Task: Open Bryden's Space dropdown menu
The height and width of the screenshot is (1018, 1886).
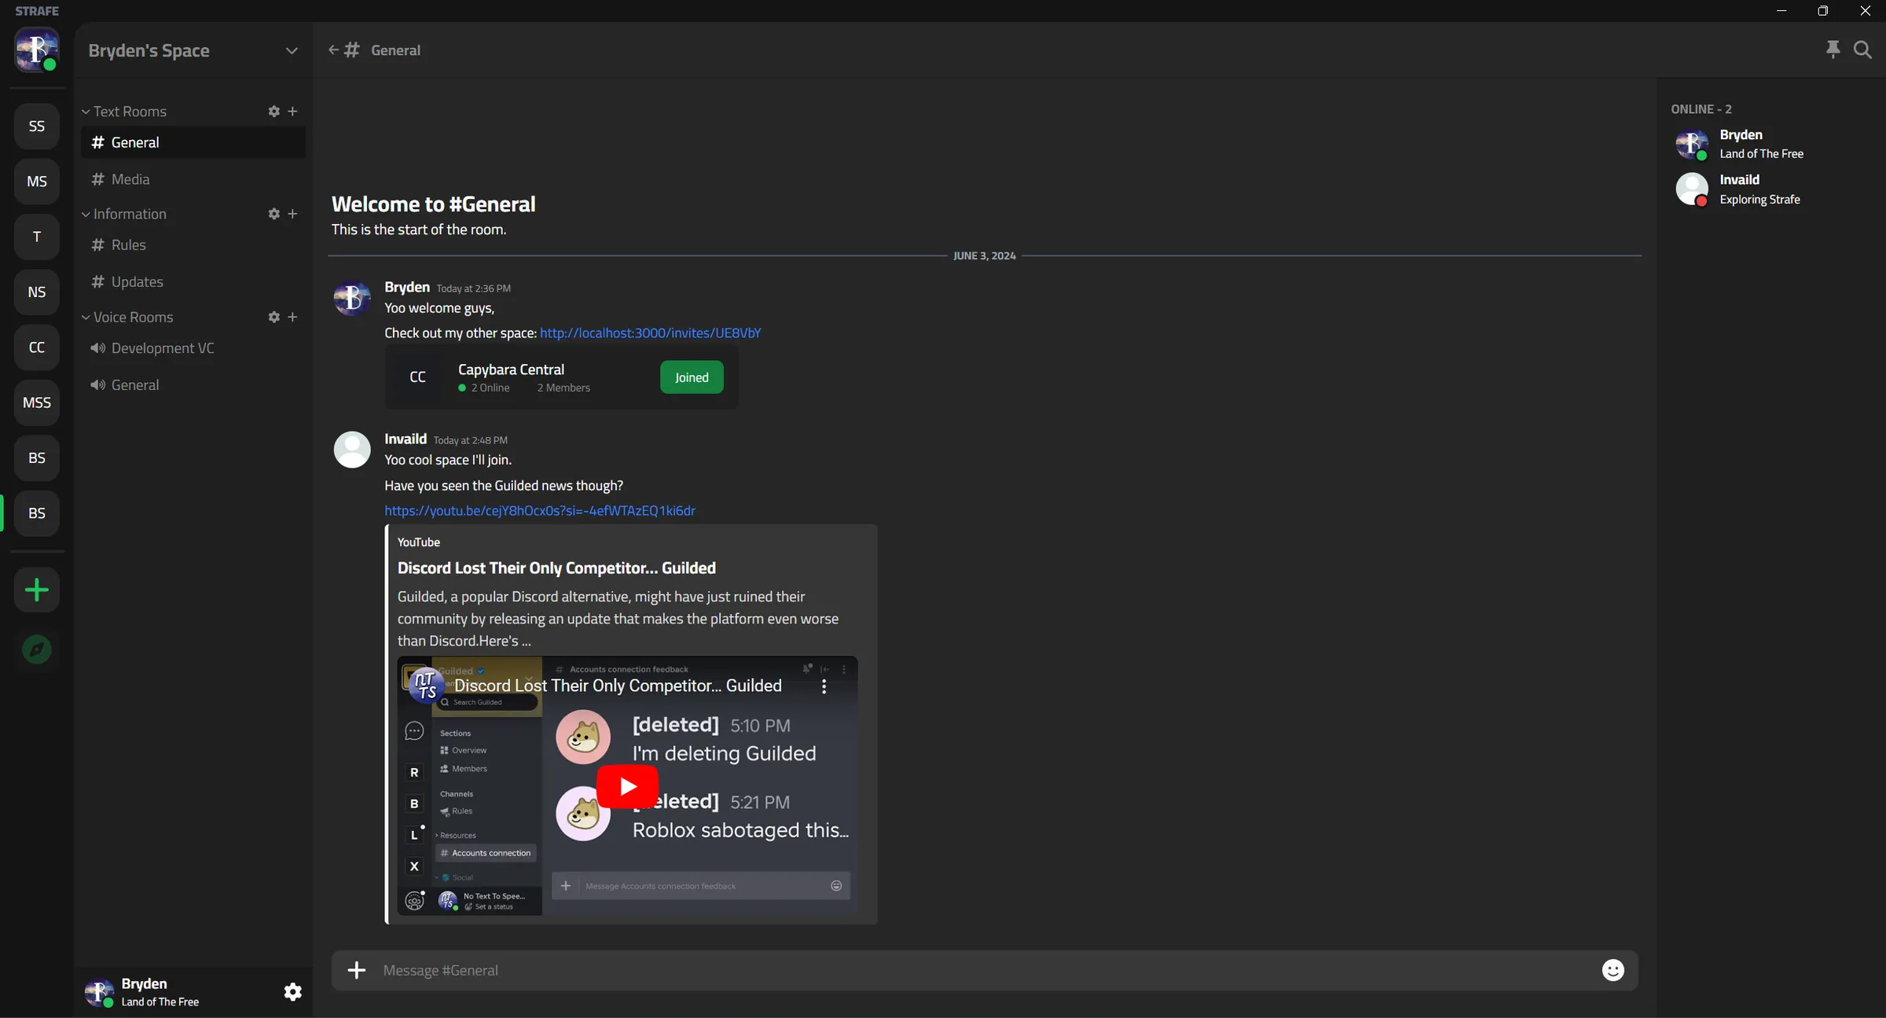Action: 291,51
